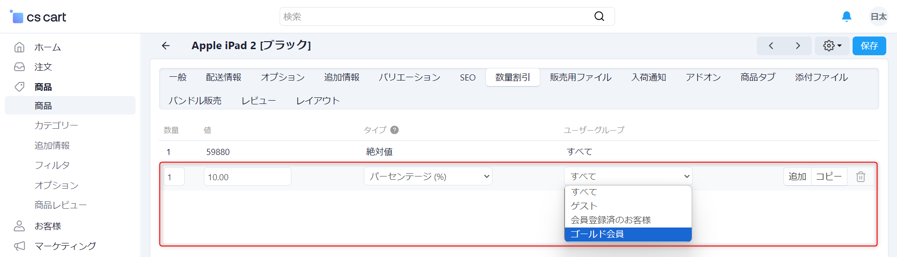The width and height of the screenshot is (897, 257).
Task: Click the product tag icon
Action: [x=19, y=87]
